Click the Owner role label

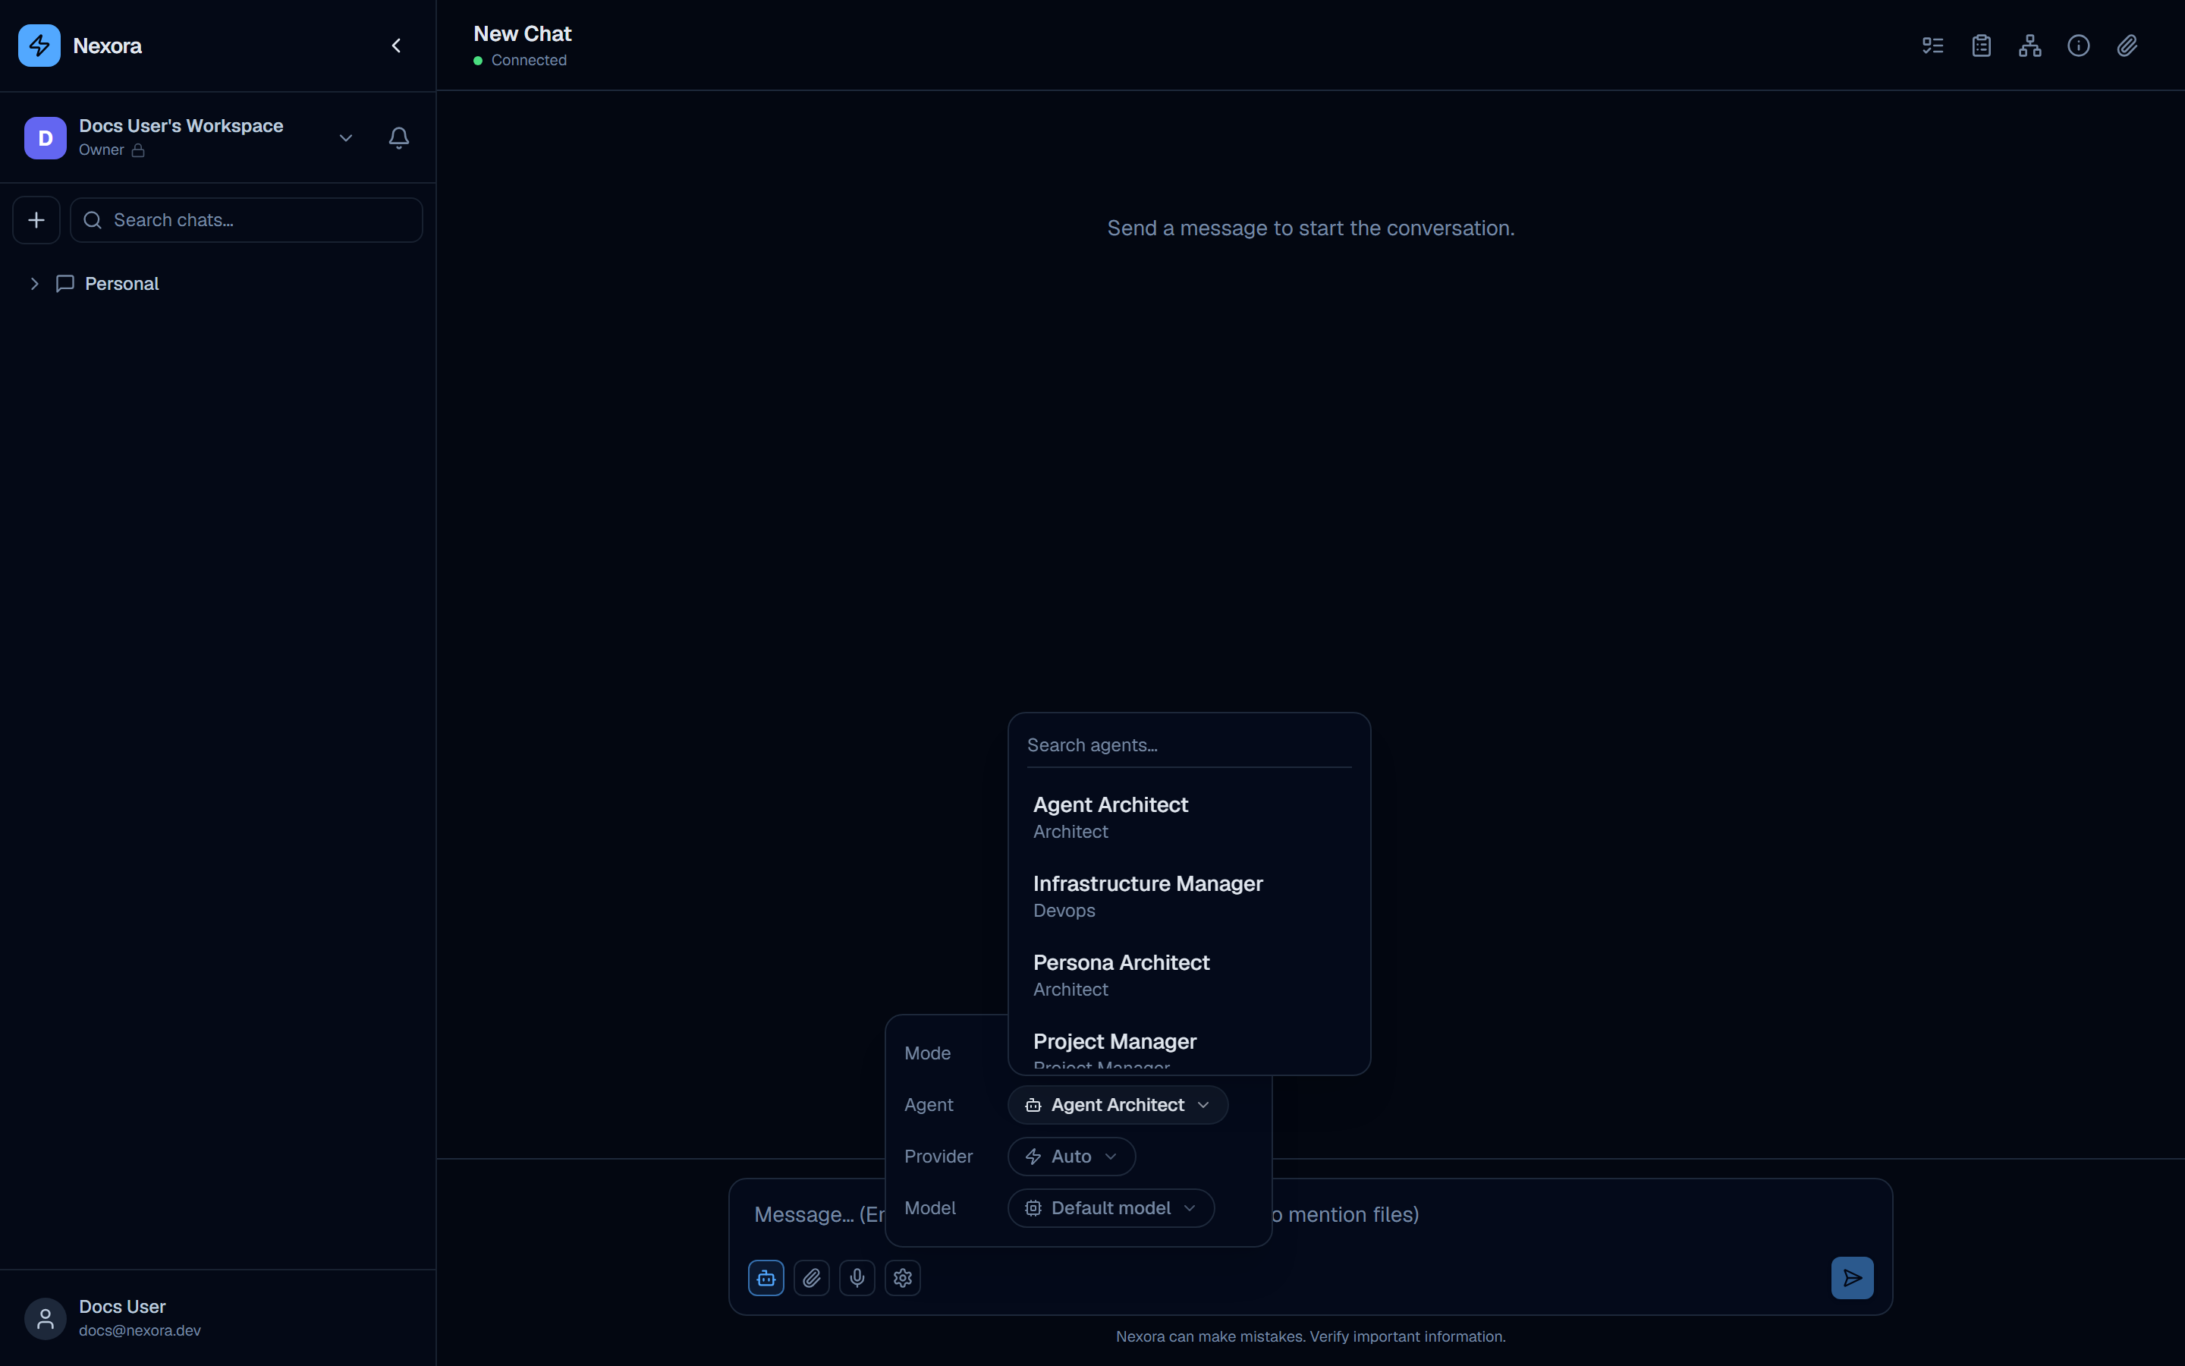tap(101, 150)
